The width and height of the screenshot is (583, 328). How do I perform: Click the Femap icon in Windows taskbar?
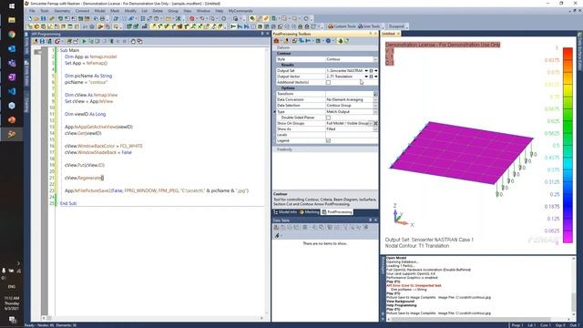click(x=12, y=134)
